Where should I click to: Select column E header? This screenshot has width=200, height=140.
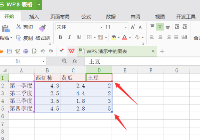pyautogui.click(x=125, y=70)
